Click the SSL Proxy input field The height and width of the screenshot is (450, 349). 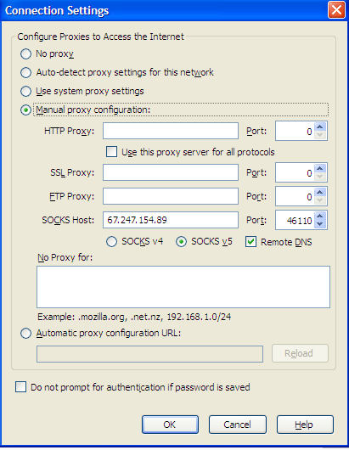(x=171, y=172)
